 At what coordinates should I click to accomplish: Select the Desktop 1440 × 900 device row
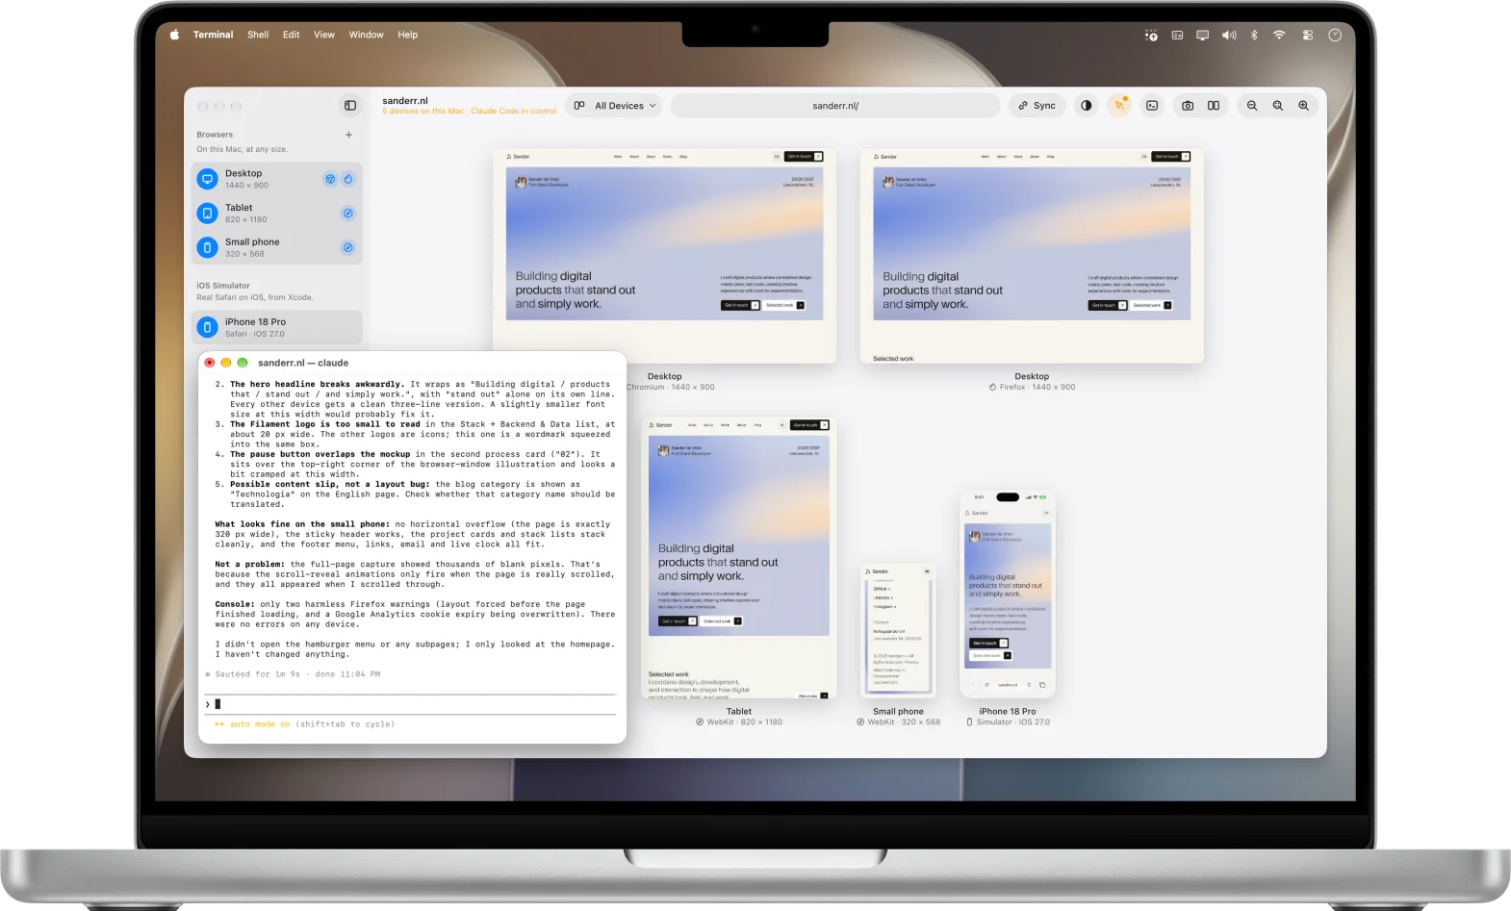[276, 179]
